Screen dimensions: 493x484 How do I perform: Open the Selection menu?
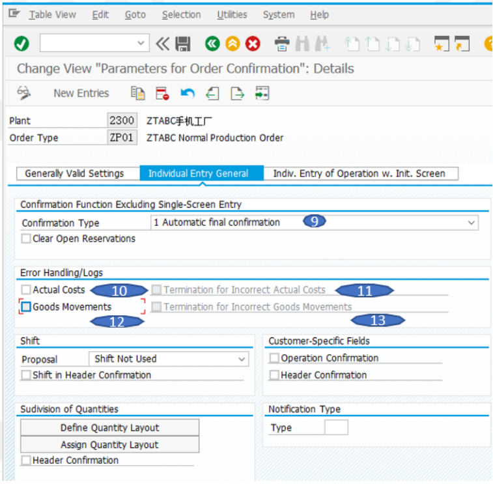click(x=182, y=14)
